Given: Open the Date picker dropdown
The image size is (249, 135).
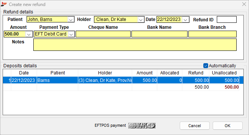Looking at the screenshot, I should 185,20.
